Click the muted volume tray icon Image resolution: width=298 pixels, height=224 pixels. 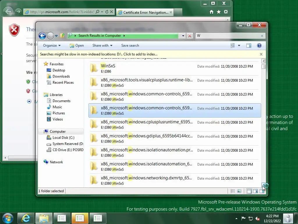[x=258, y=219]
